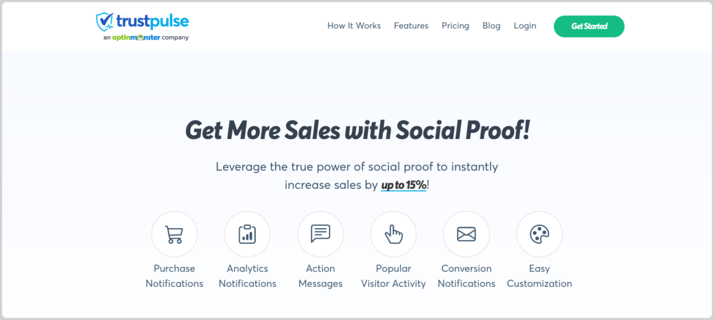Open the Pricing navigation link

(x=455, y=26)
